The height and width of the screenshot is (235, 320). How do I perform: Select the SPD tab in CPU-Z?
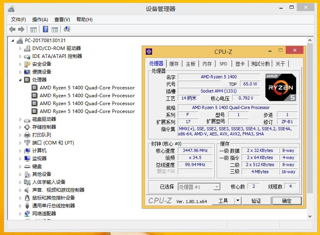pos(223,64)
